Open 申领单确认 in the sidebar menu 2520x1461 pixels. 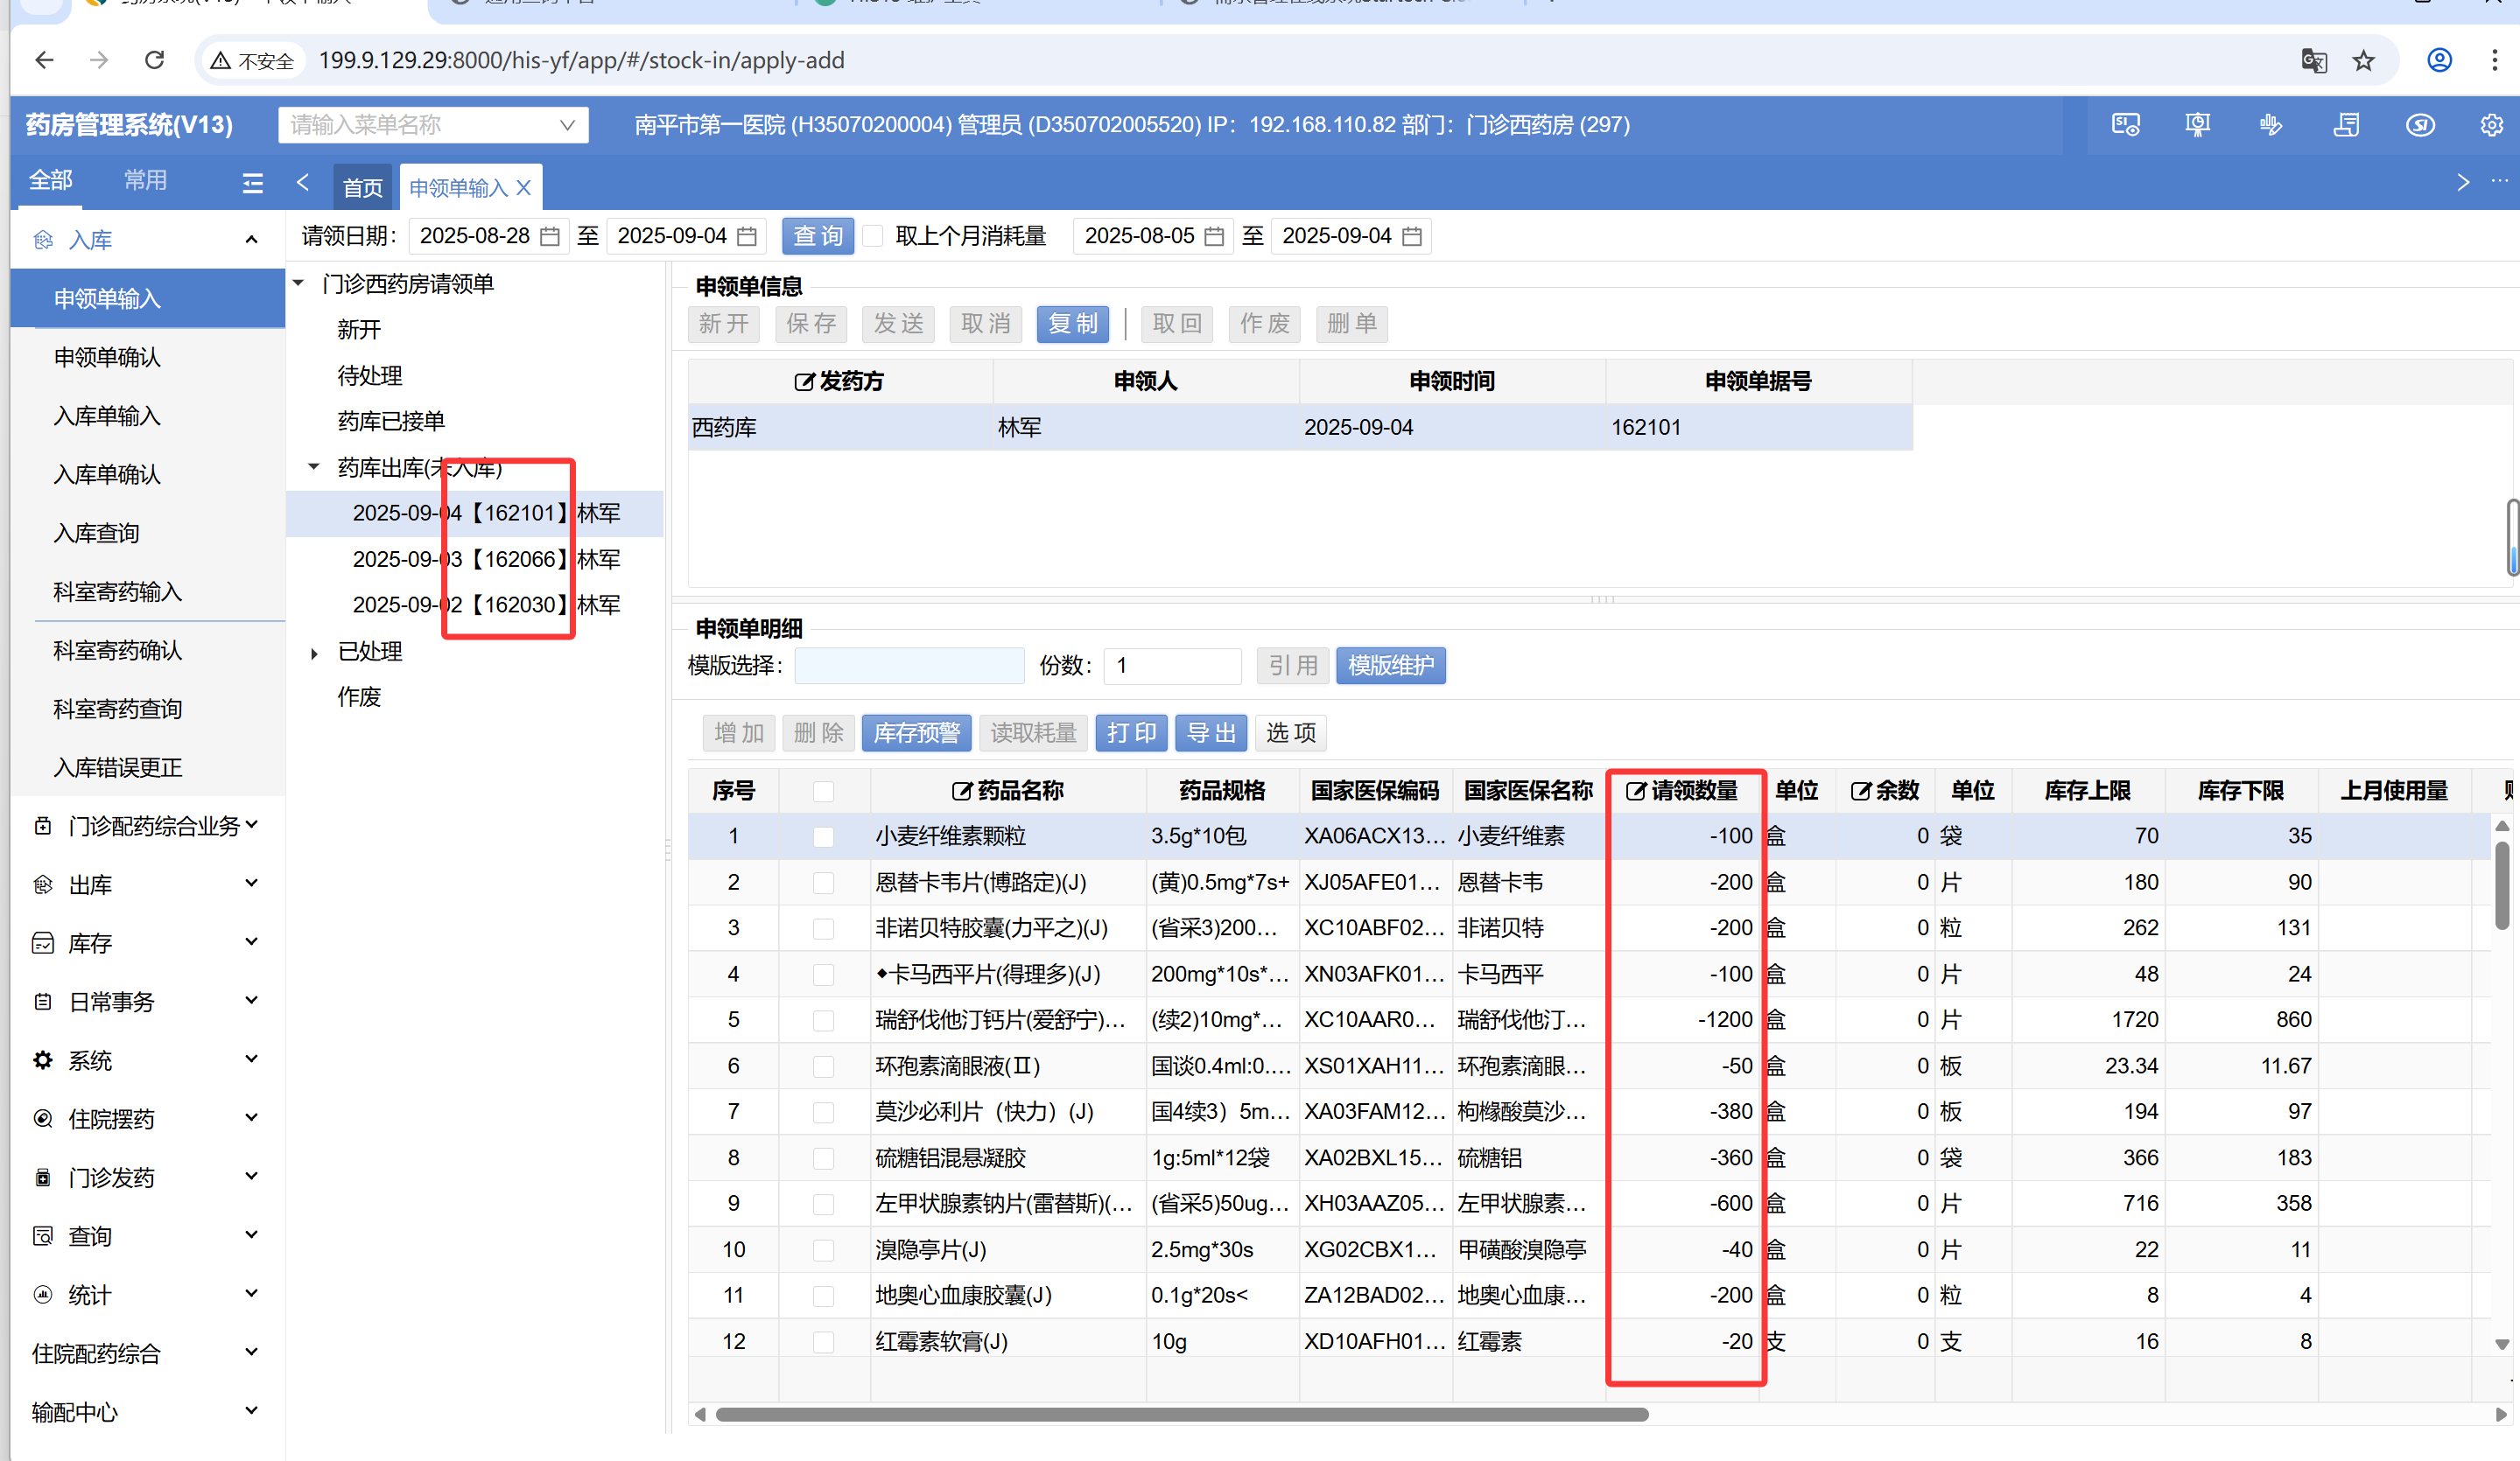(107, 357)
